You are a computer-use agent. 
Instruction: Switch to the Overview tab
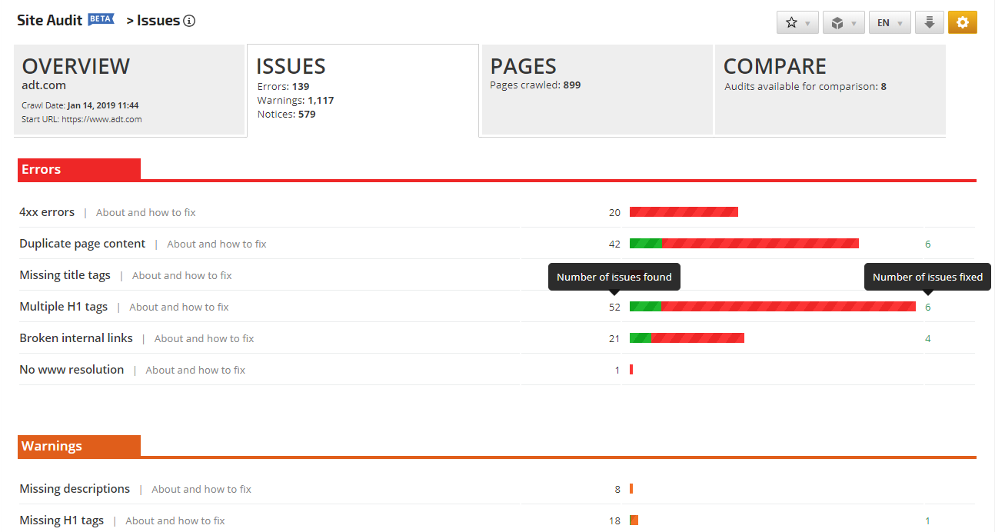(x=129, y=90)
